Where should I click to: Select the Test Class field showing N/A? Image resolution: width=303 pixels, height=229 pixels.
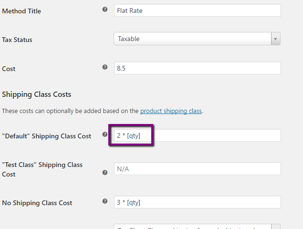[x=198, y=168]
